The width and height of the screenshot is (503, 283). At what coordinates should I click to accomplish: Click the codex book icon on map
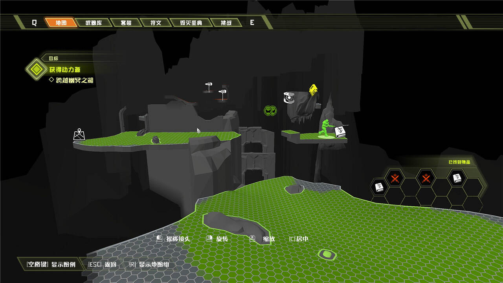tap(340, 132)
